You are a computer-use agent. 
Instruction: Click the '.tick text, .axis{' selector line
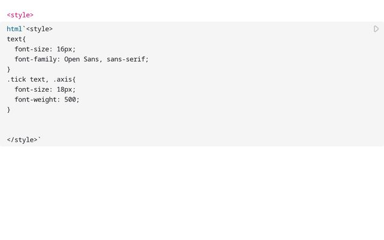41,79
